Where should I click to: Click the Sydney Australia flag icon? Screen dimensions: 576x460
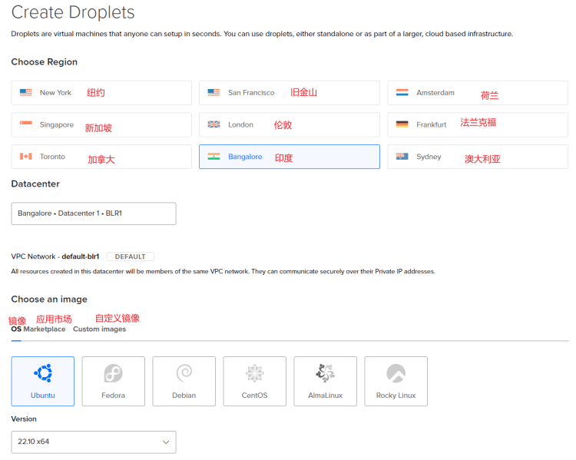click(x=402, y=156)
